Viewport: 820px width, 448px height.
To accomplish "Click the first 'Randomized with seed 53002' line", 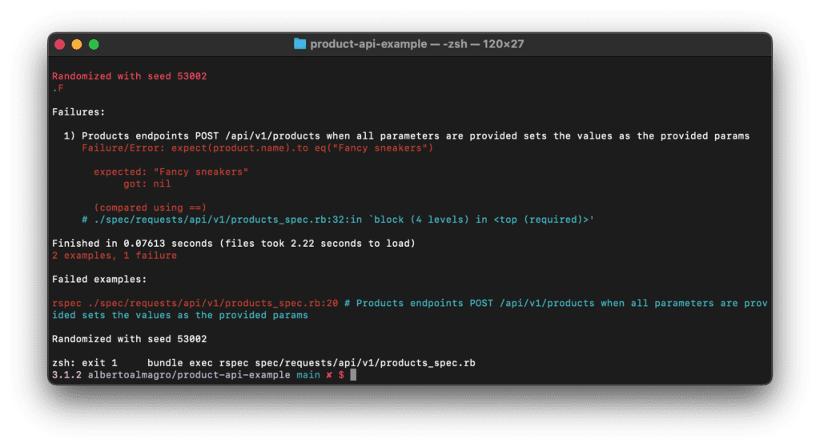I will (x=130, y=76).
